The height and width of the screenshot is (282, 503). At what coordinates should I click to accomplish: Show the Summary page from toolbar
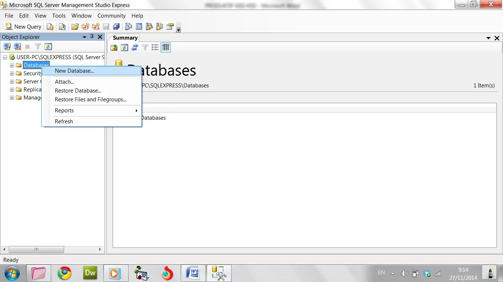tap(139, 26)
